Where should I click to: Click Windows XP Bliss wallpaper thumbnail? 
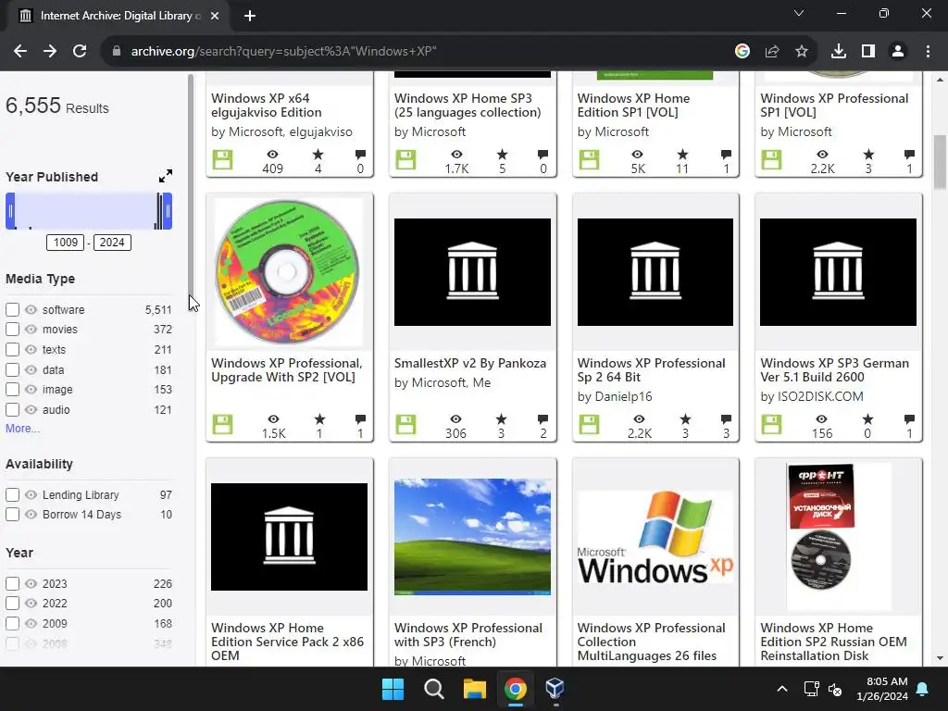(472, 537)
